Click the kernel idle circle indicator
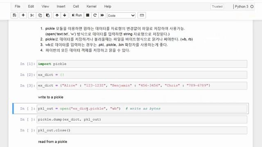Viewport: 262px width, 147px height. [x=252, y=7]
